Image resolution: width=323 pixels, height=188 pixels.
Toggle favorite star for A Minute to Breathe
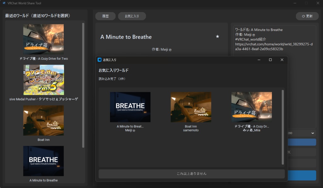point(217,36)
